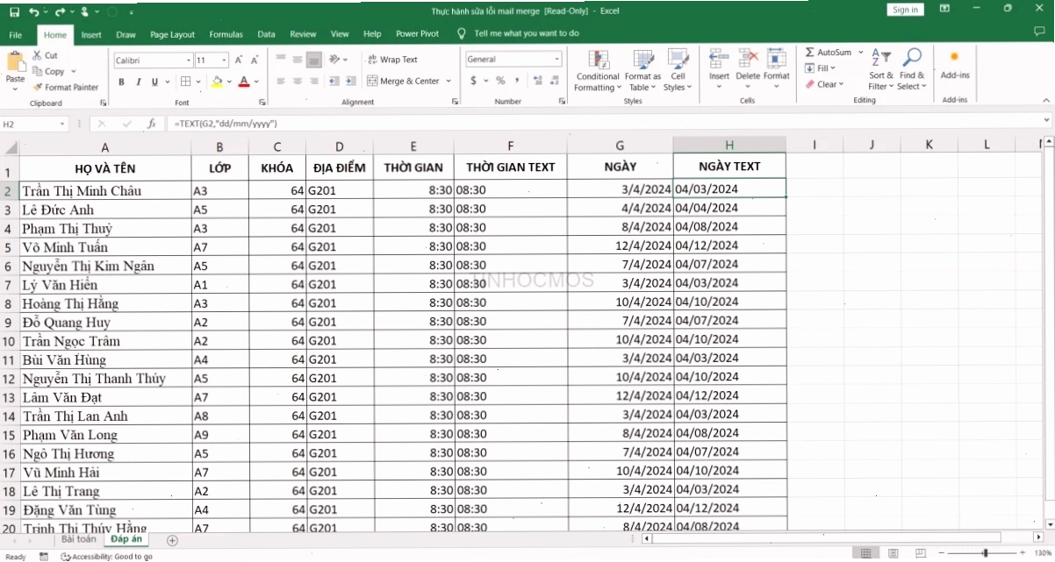This screenshot has height=562, width=1055.
Task: Click the Comma Style icon
Action: (x=515, y=81)
